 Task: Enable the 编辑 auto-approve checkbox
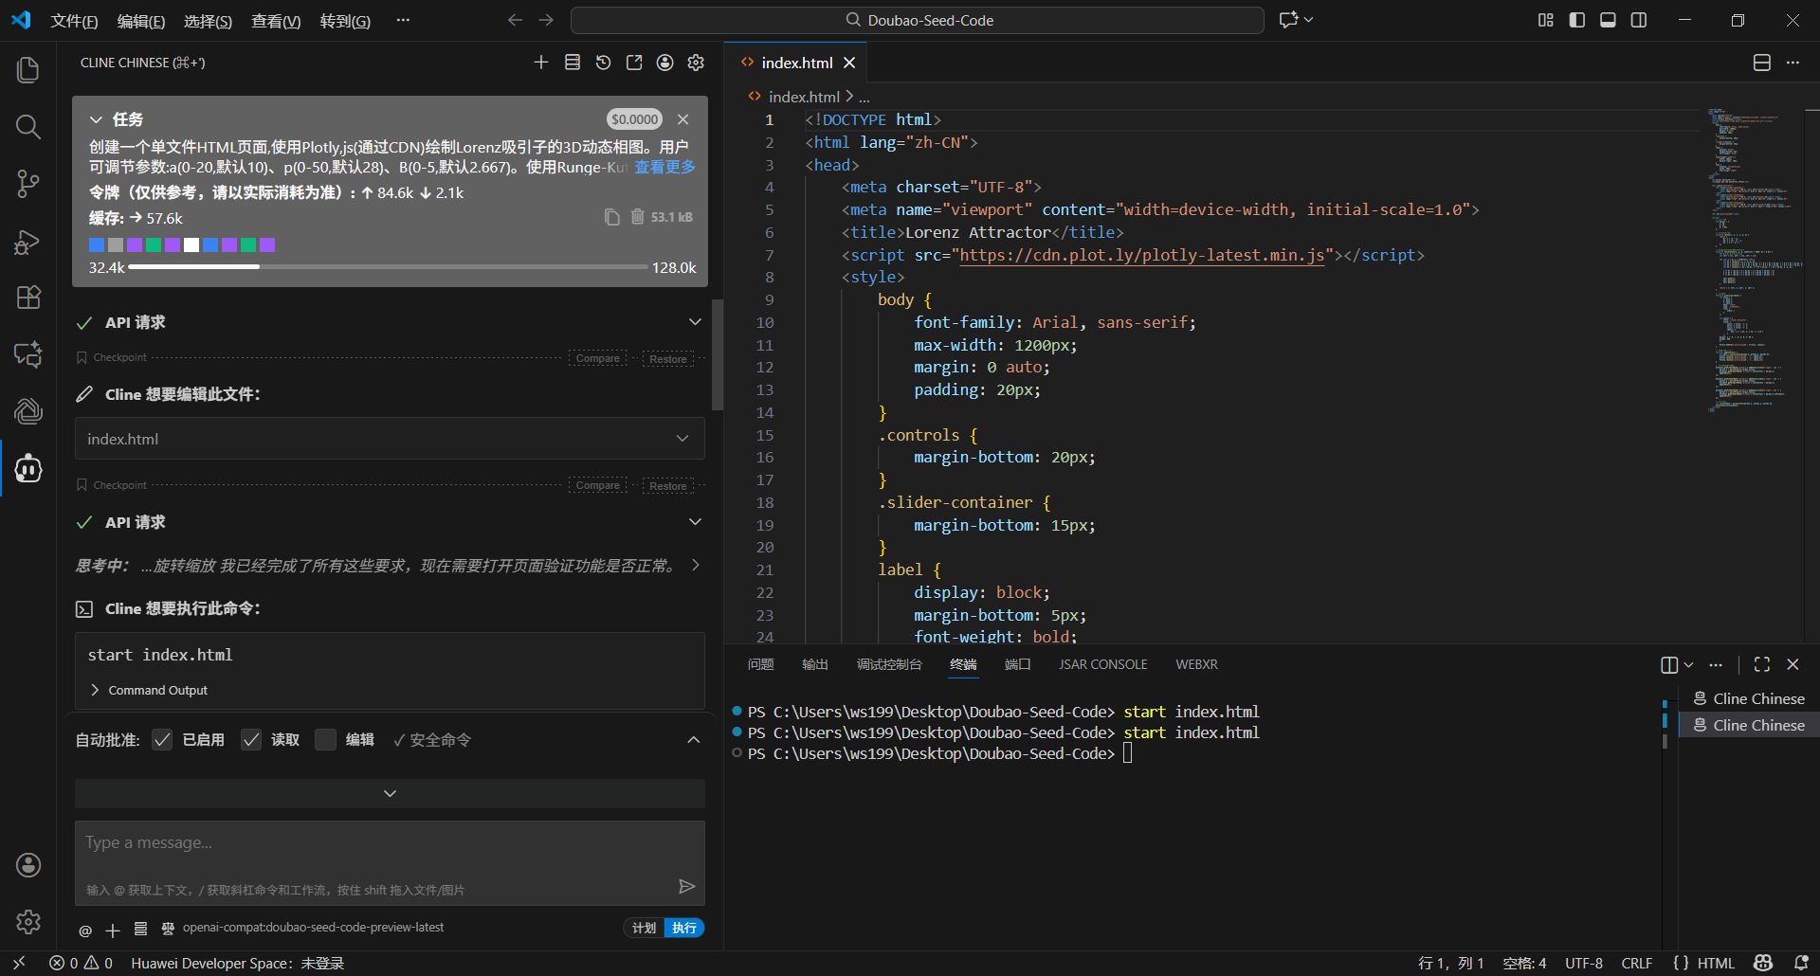(325, 740)
